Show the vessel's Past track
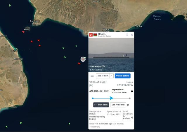 (101, 105)
